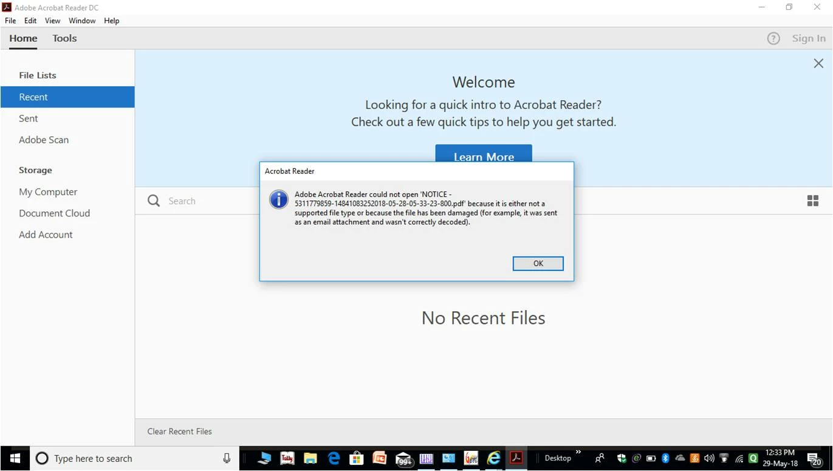
Task: Click the taskbar microphone icon
Action: 227,458
